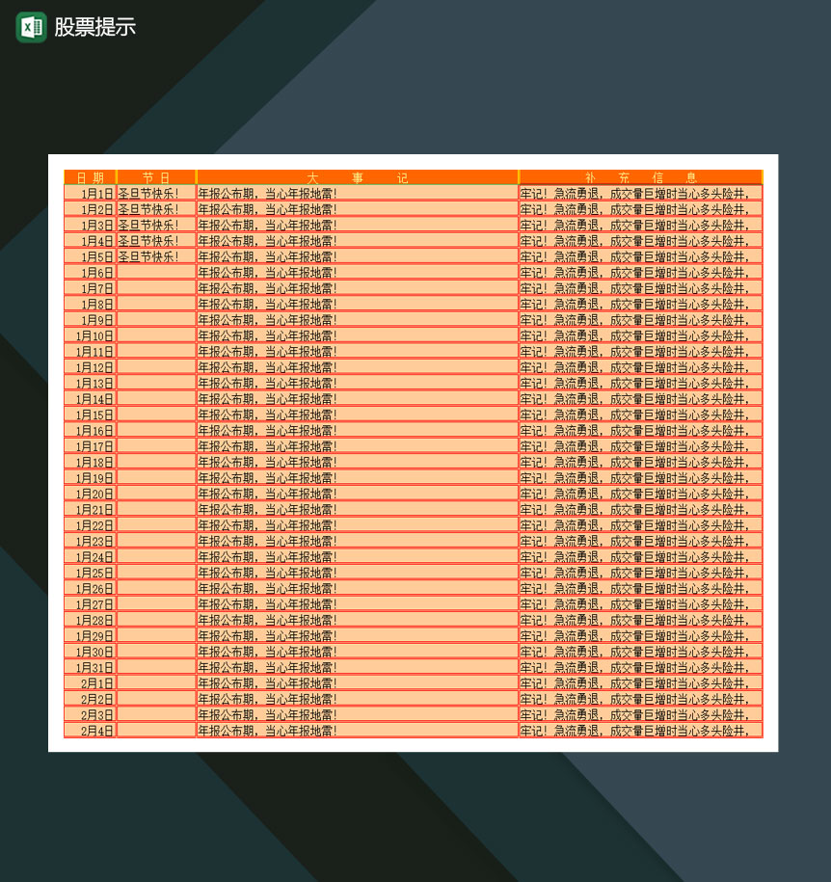Click the empty holiday cell for 1月25日
Screen dimensions: 831x882
pos(156,574)
